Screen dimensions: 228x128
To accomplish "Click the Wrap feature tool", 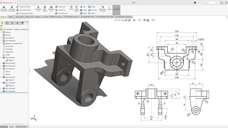I will pyautogui.click(x=92, y=7).
